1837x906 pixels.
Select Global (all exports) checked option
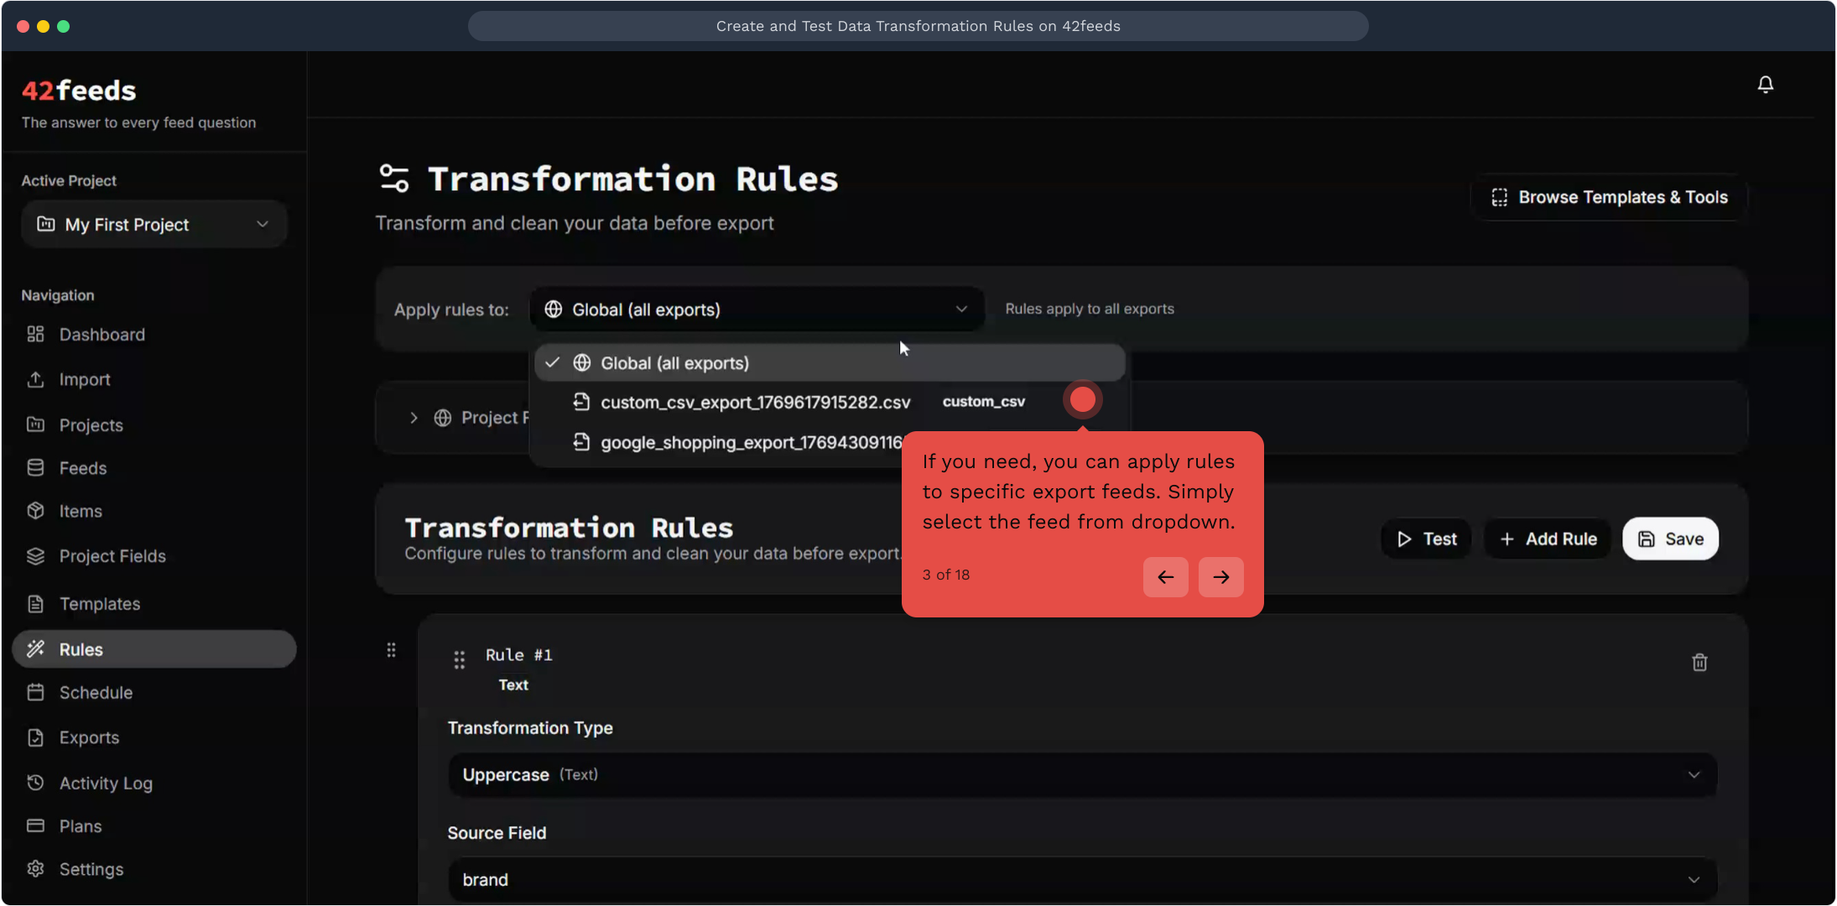click(674, 363)
